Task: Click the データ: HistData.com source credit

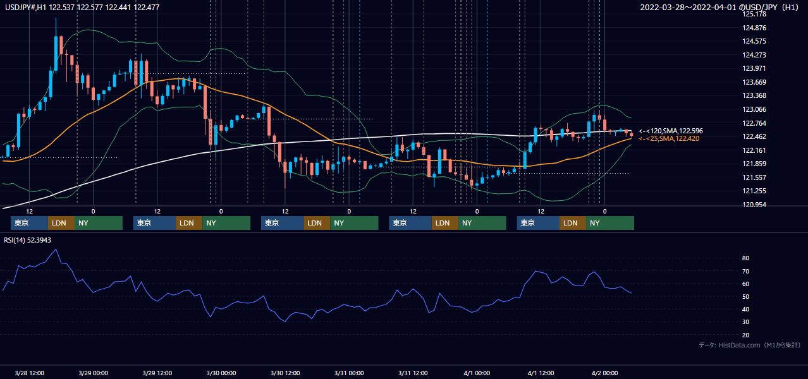Action: (750, 346)
